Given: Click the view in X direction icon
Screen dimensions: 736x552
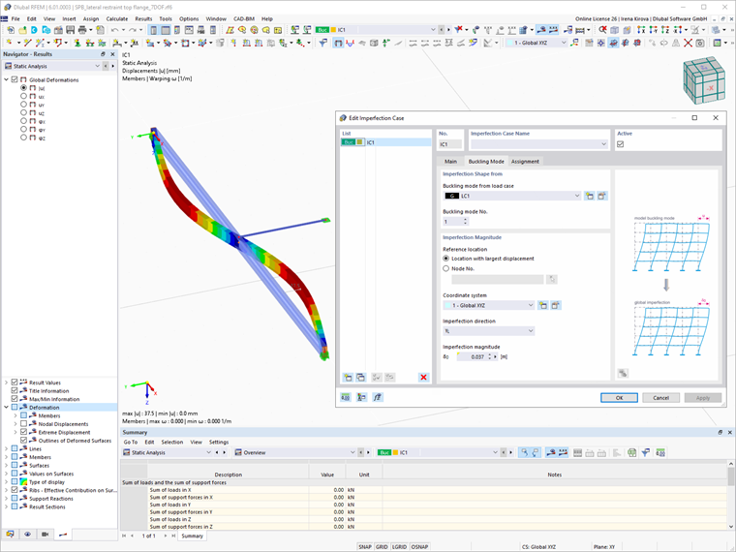Looking at the screenshot, I should coord(641,30).
